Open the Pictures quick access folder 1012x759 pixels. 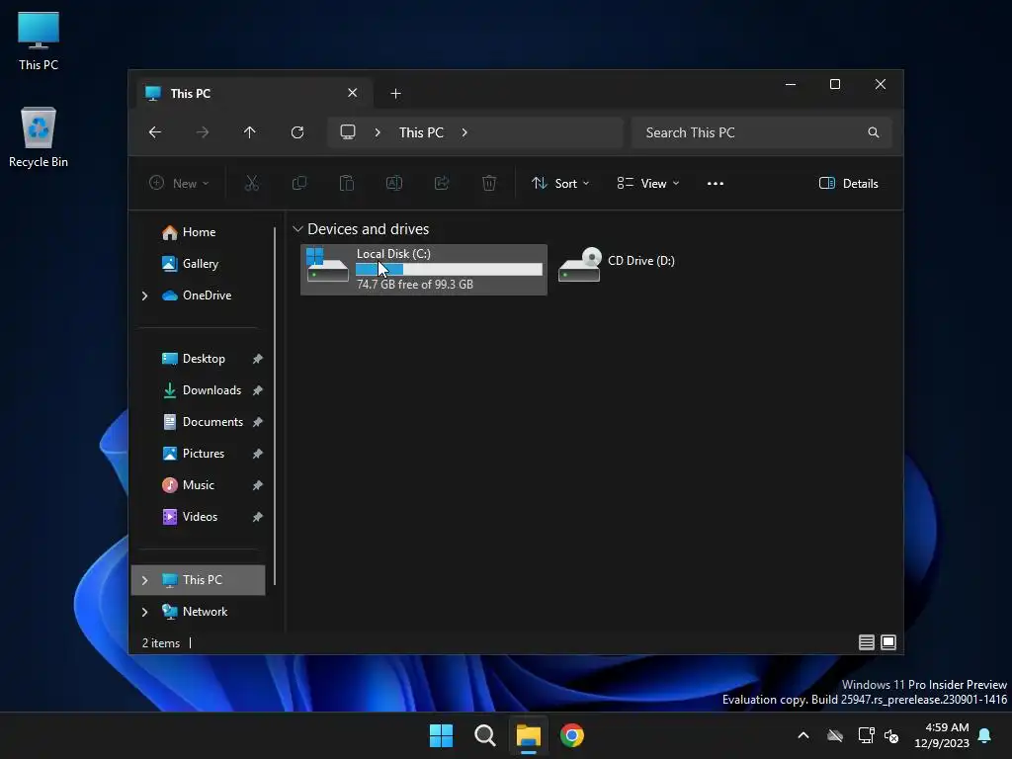(204, 453)
